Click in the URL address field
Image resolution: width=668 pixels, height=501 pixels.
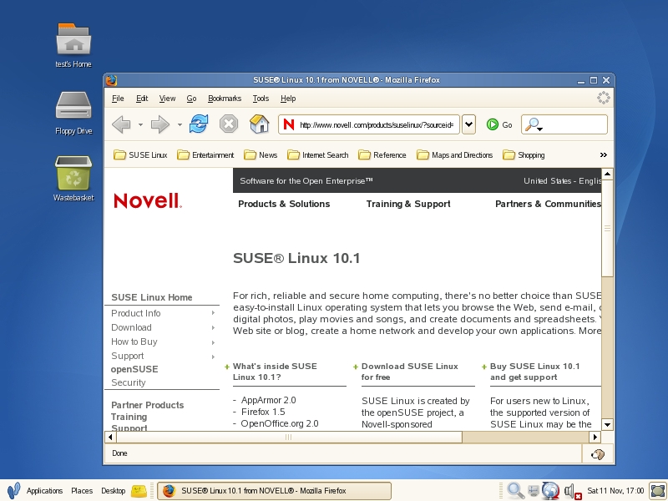(x=376, y=124)
